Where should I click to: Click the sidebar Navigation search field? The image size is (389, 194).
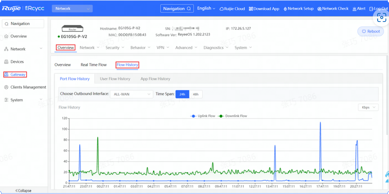point(23,24)
